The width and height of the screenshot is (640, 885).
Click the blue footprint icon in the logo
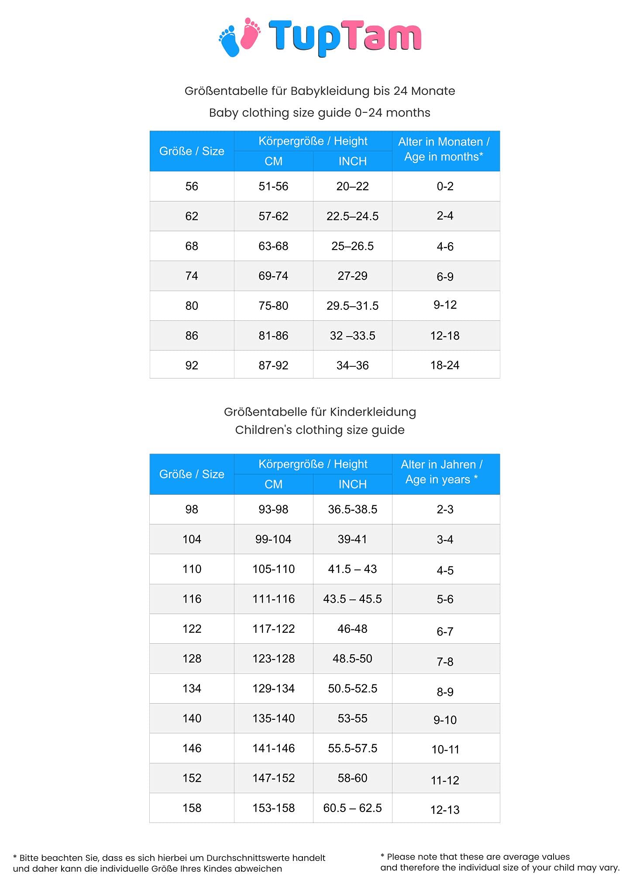pyautogui.click(x=229, y=41)
